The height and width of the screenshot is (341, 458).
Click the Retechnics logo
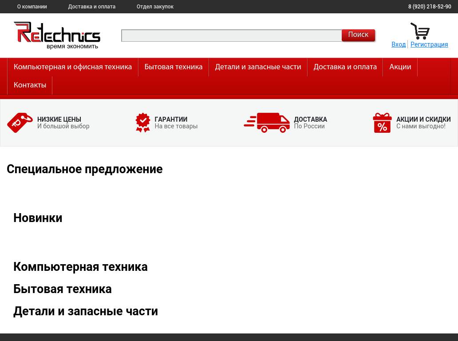(57, 36)
